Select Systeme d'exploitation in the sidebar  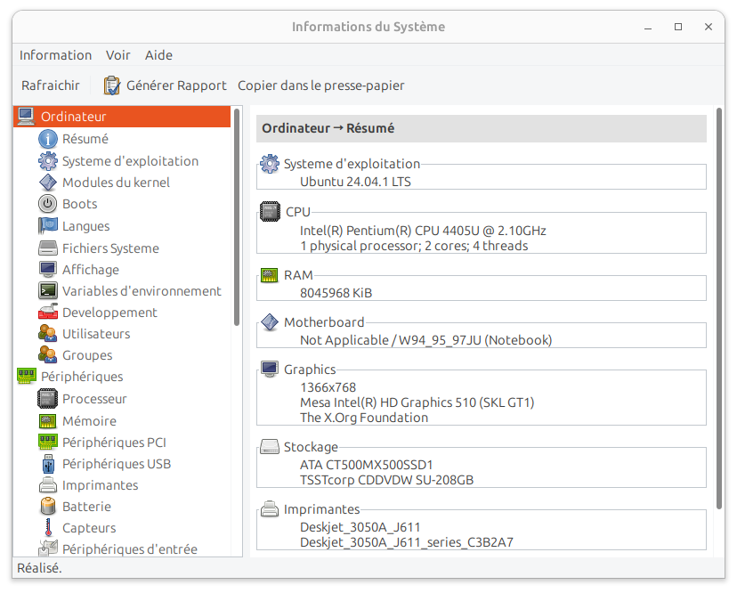click(130, 161)
